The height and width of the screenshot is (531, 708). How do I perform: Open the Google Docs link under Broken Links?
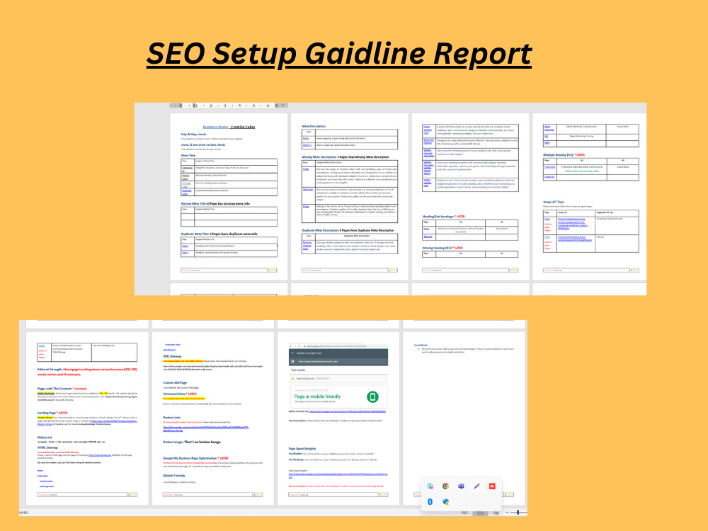click(x=206, y=428)
